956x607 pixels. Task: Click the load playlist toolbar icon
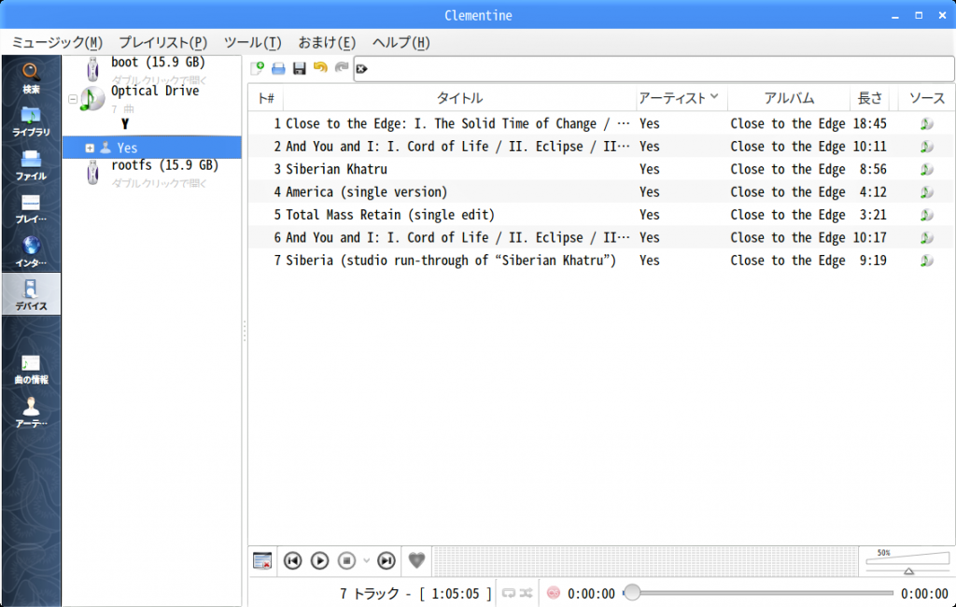coord(278,68)
